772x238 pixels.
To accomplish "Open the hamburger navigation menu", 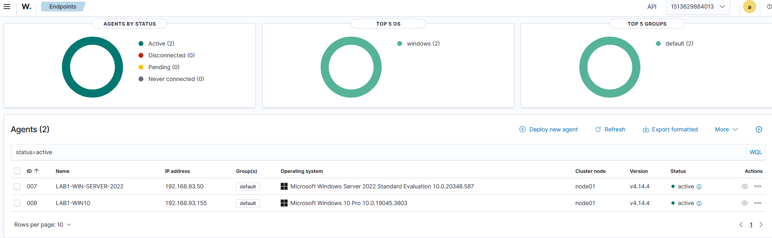I will click(x=7, y=7).
